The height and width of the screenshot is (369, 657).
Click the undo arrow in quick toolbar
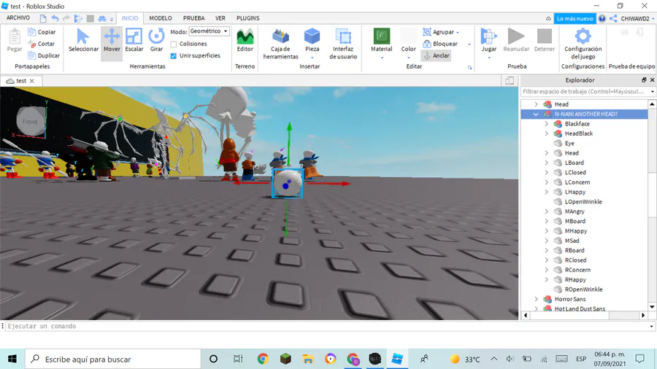coord(55,18)
